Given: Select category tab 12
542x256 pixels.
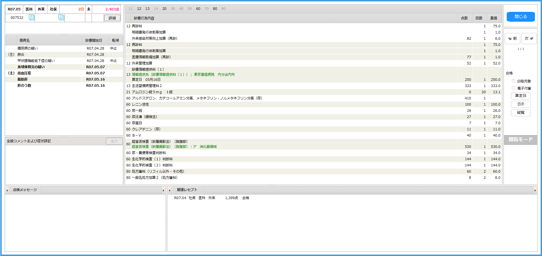Looking at the screenshot, I should (x=139, y=9).
